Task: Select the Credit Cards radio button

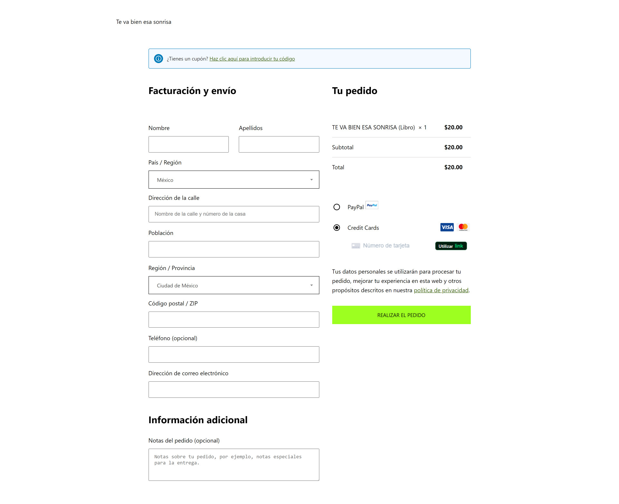Action: pyautogui.click(x=337, y=228)
